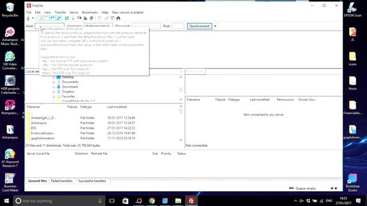The image size is (367, 206).
Task: Click the local tree scrollbar down arrow
Action: coord(181,100)
